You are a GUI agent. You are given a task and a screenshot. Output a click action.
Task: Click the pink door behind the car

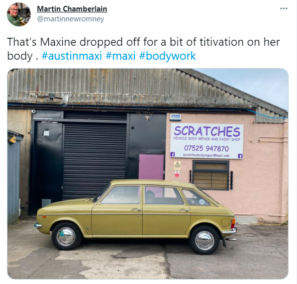click(151, 167)
